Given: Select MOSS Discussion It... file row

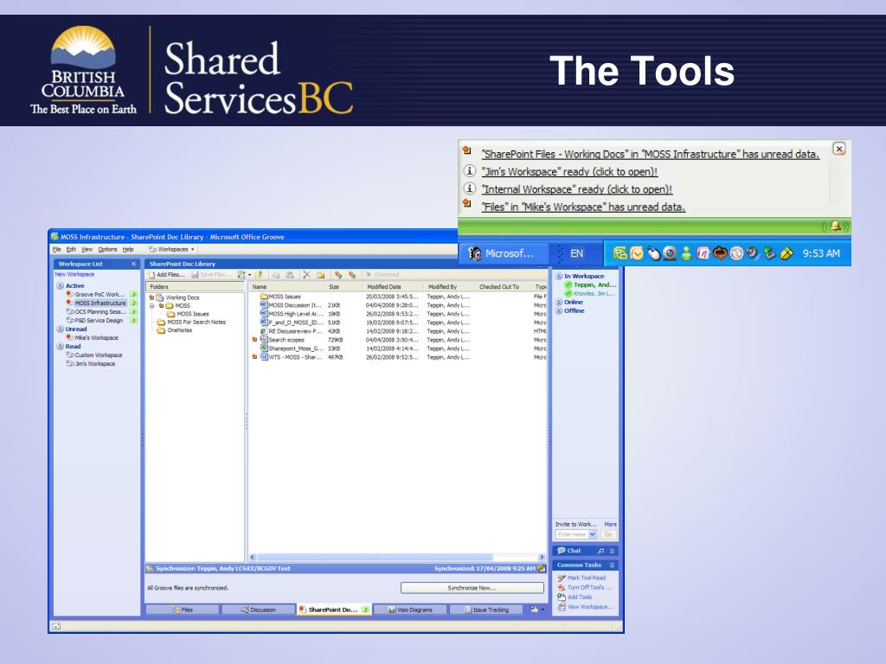Looking at the screenshot, I should [398, 305].
